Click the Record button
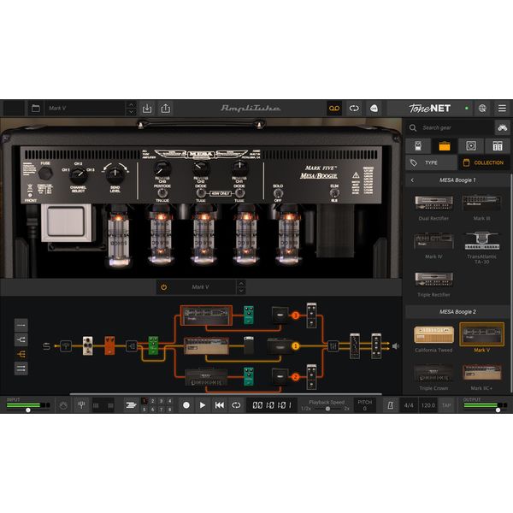Screen dimensions: 513x513 186,405
